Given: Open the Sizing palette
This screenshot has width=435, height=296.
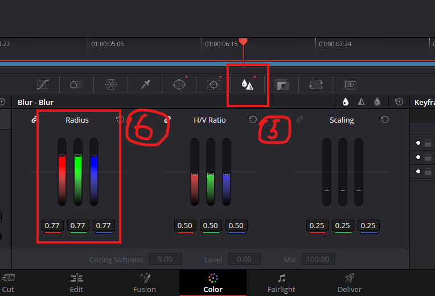Looking at the screenshot, I should point(315,84).
